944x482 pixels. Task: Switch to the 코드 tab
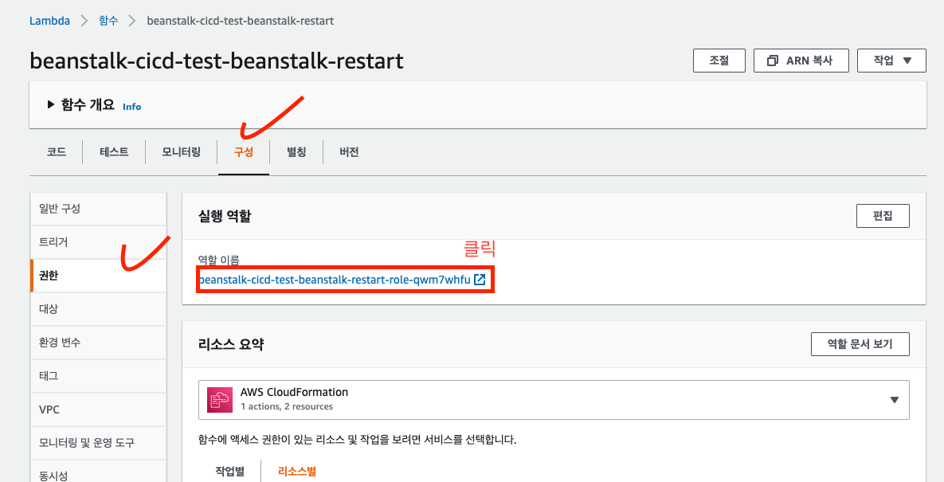[x=56, y=151]
